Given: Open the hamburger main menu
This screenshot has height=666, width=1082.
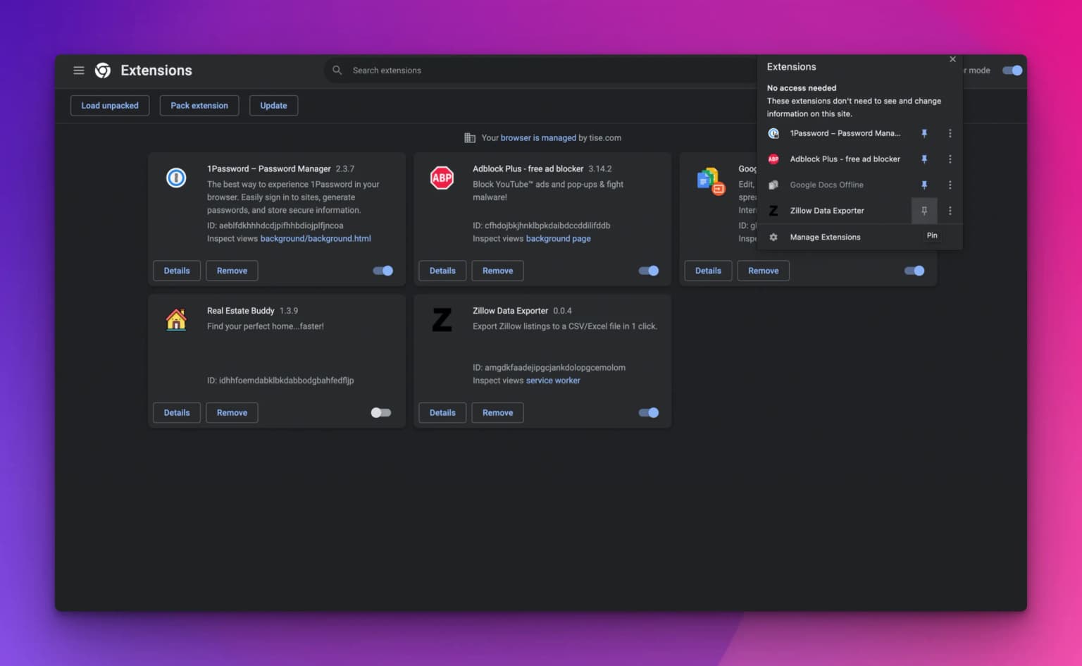Looking at the screenshot, I should [79, 70].
